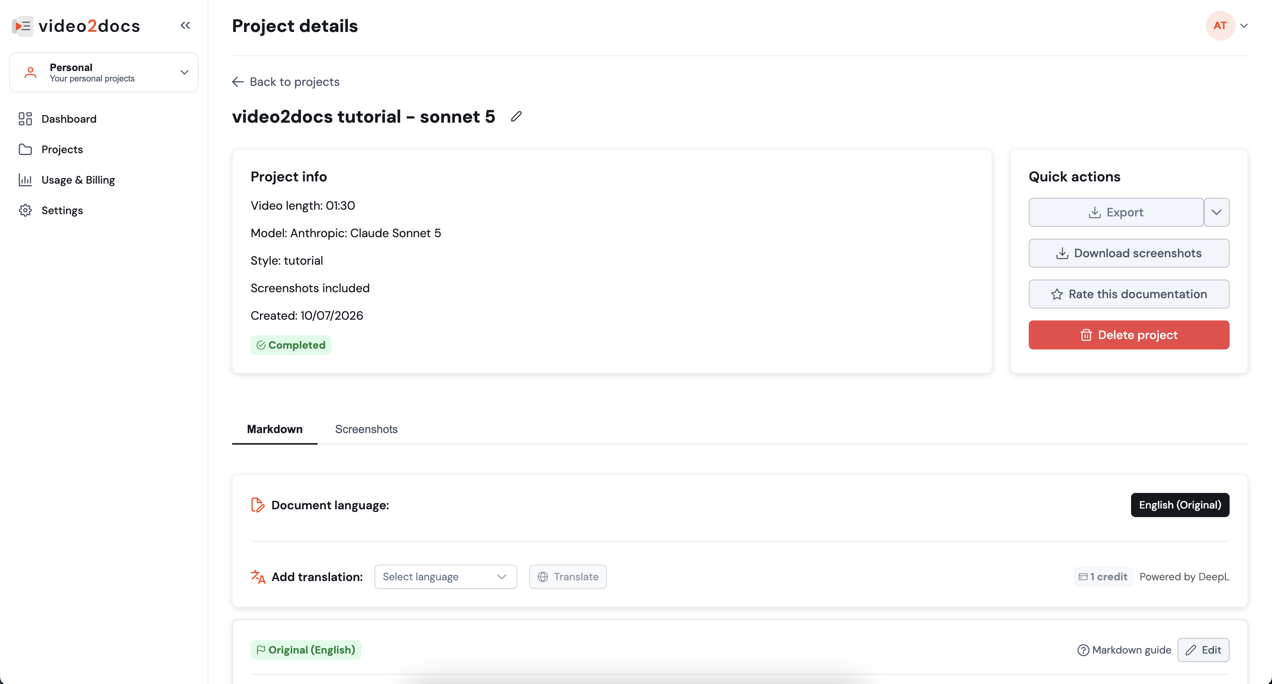Click the star icon in Rate button
This screenshot has width=1272, height=684.
[x=1057, y=294]
